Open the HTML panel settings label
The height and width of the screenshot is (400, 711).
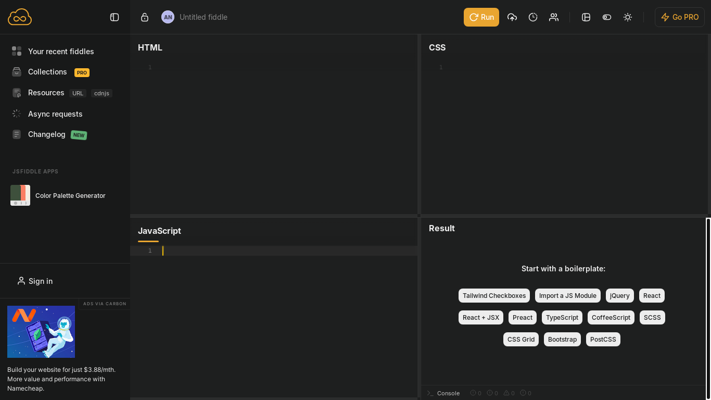click(150, 47)
